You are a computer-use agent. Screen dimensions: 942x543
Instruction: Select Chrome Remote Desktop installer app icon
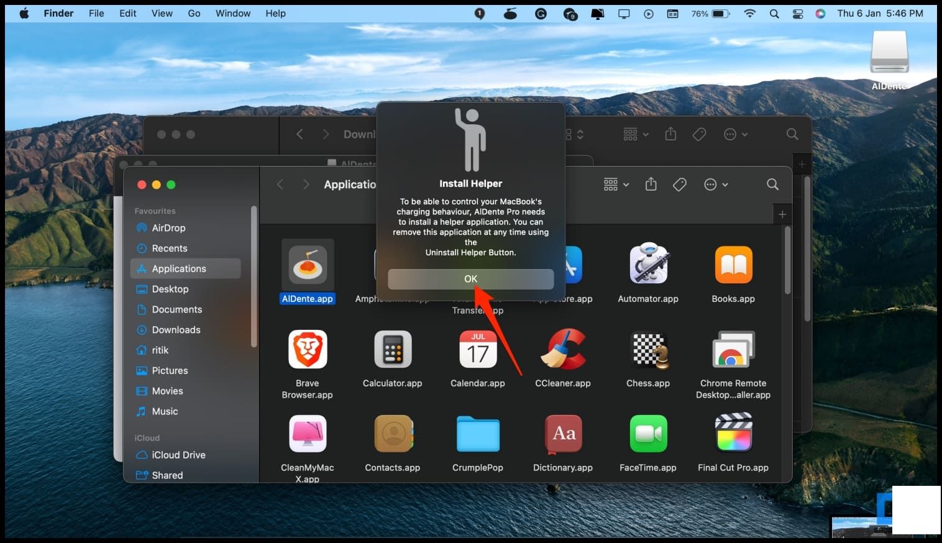733,349
